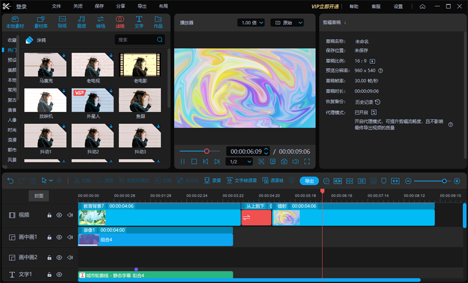Toggle lock on 画中画1 track
Image resolution: width=468 pixels, height=283 pixels.
pyautogui.click(x=49, y=237)
